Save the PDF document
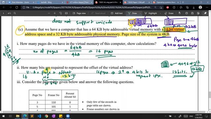This screenshot has height=119, width=211. [193, 13]
